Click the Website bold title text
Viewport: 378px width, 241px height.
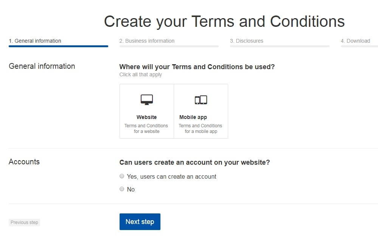[146, 117]
